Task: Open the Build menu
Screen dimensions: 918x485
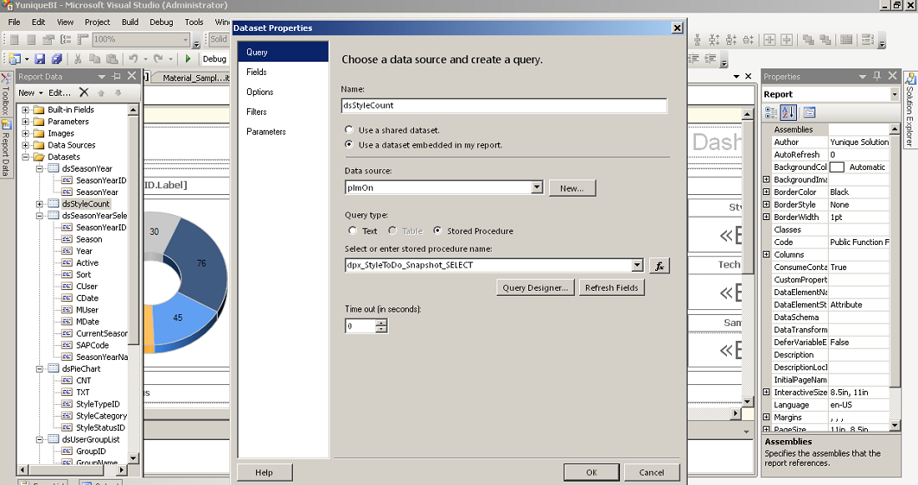Action: pyautogui.click(x=130, y=22)
